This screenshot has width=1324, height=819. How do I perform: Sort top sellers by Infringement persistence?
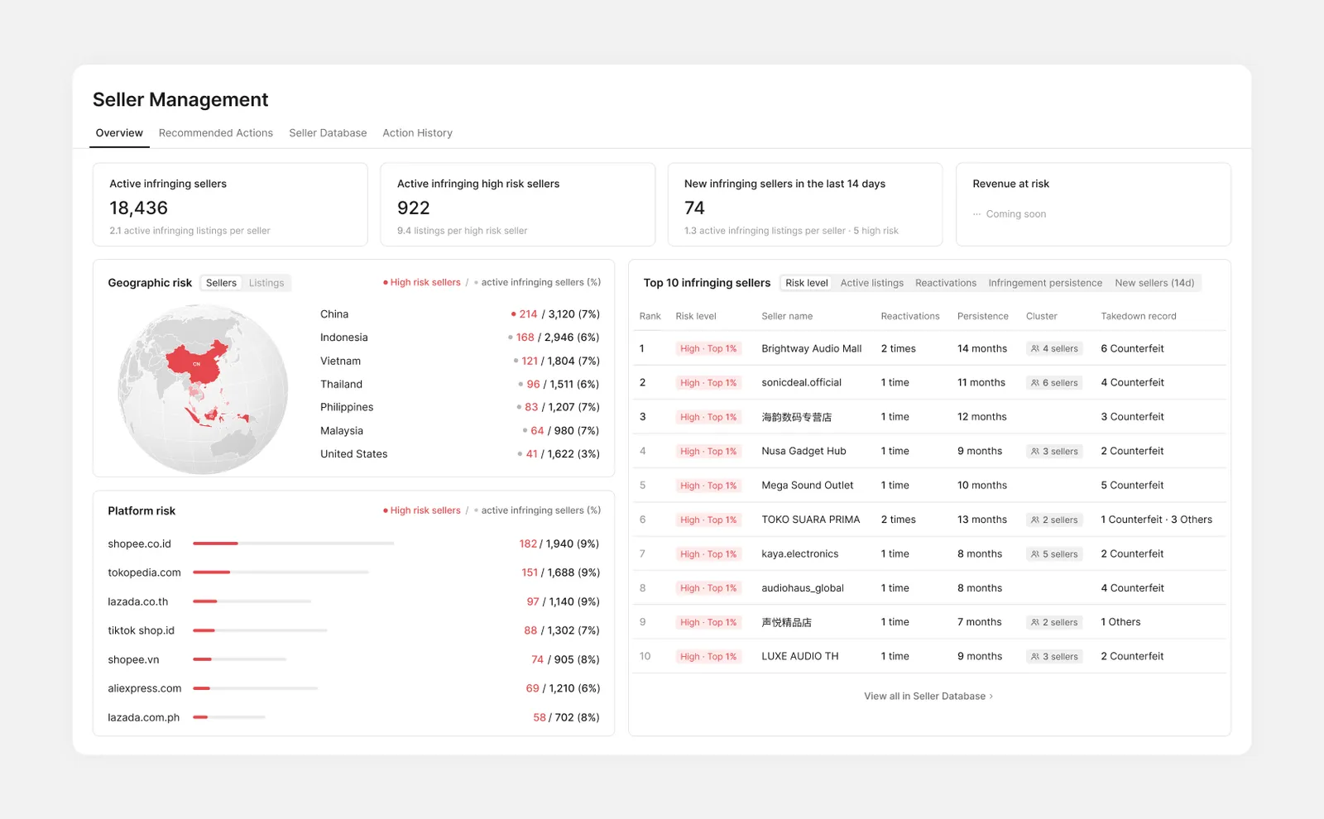tap(1045, 283)
